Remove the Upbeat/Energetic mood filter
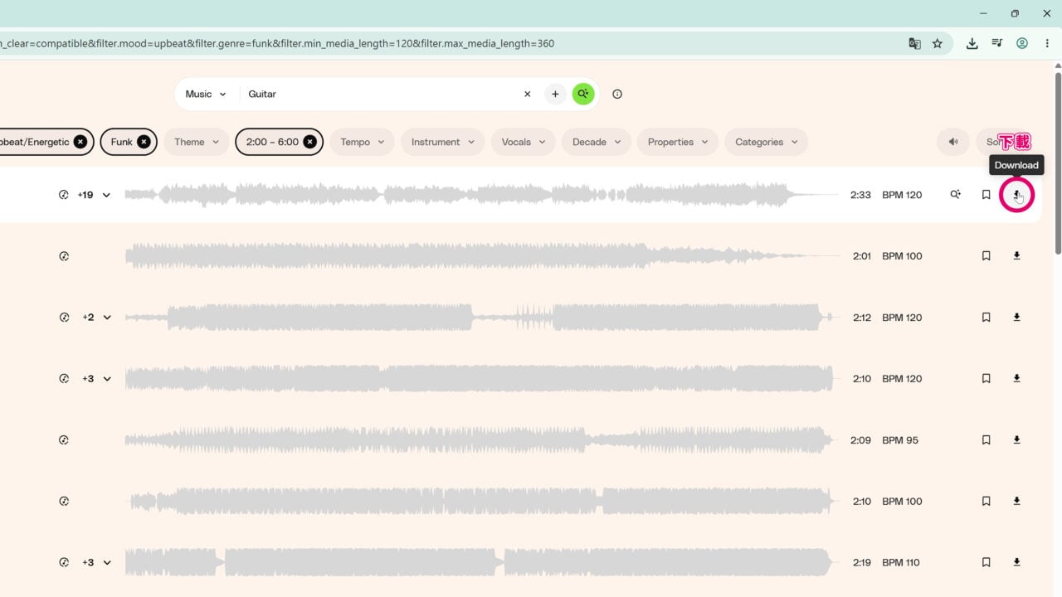This screenshot has height=597, width=1062. [x=80, y=142]
